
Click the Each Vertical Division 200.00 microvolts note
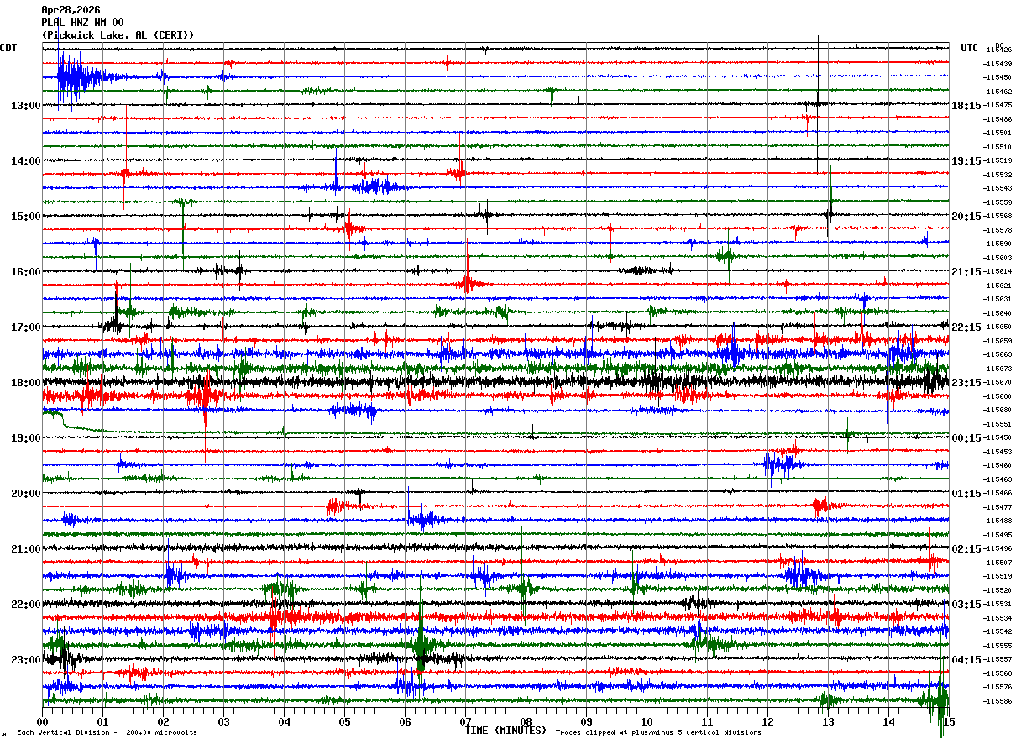click(x=107, y=733)
